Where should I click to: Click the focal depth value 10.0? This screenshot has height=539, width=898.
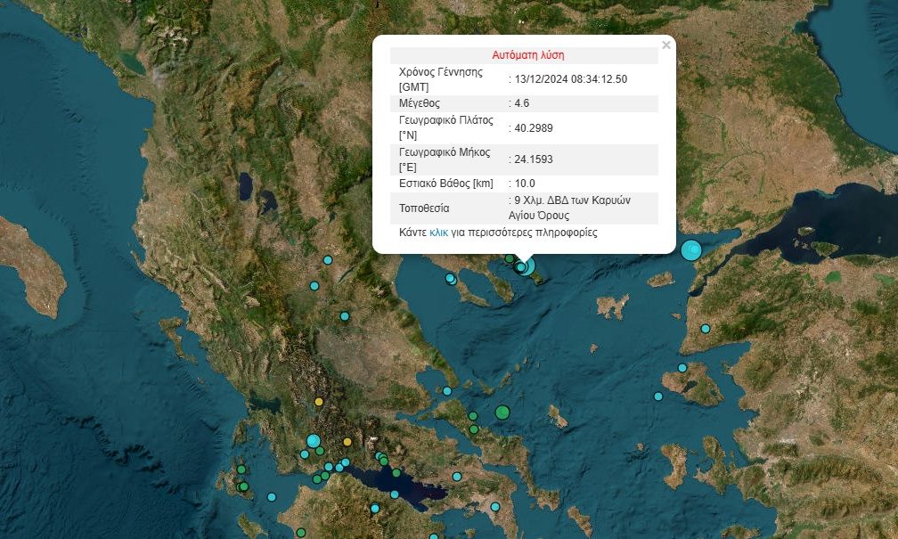coord(526,184)
